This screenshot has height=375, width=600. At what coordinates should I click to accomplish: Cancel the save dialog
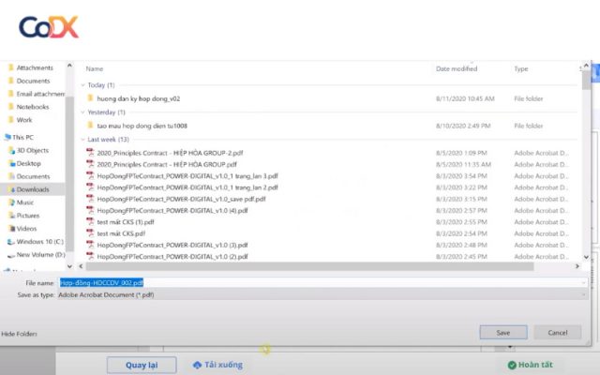[x=557, y=332]
